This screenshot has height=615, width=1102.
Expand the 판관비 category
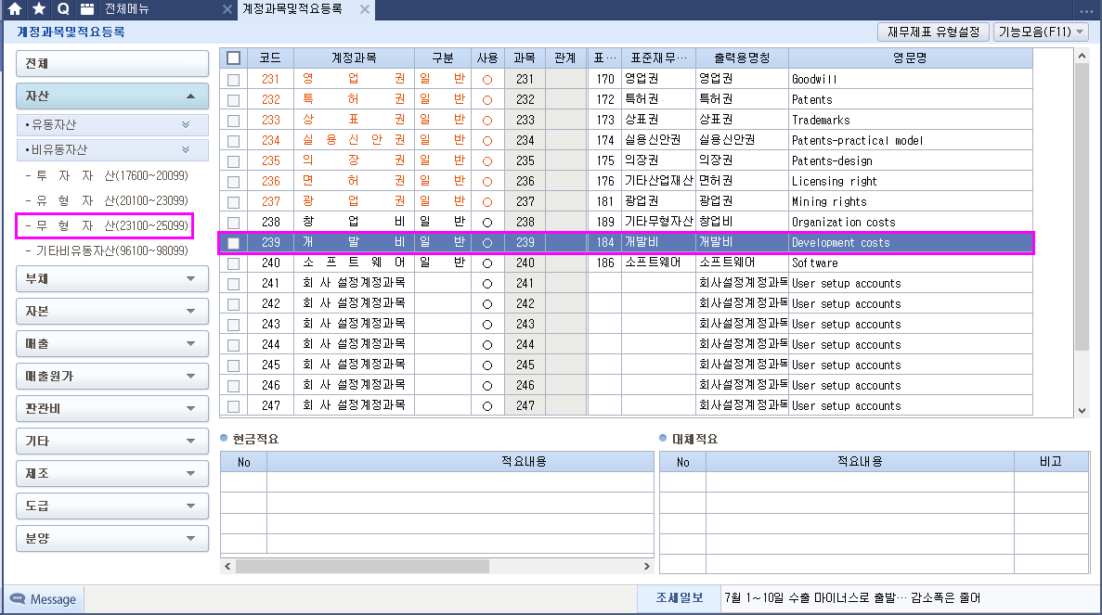tap(112, 408)
